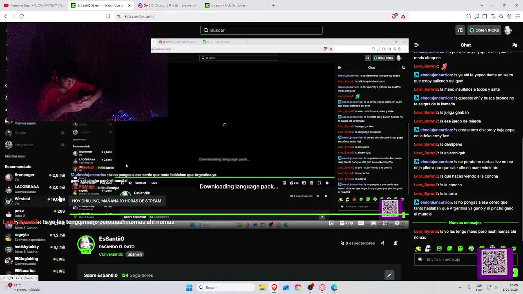523x294 pixels.
Task: Toggle the Brave sidebar panel
Action: pos(485,16)
